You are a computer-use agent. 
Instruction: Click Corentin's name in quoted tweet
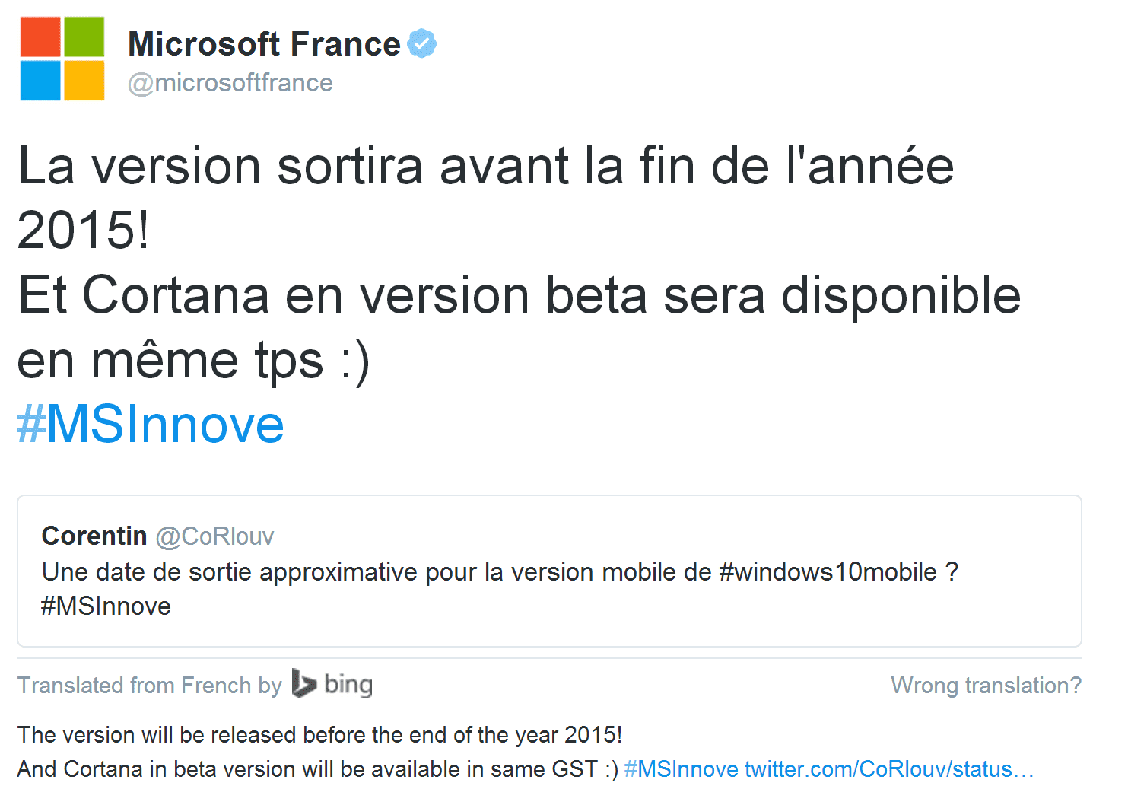[x=94, y=536]
